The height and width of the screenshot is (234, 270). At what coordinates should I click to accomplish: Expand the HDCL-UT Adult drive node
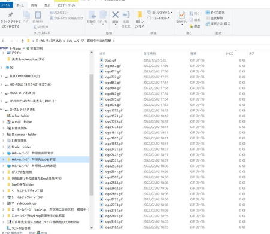pos(2,93)
